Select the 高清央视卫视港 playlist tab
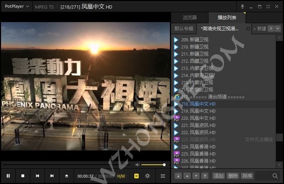Viewport: 284px width, 184px height. coord(220,29)
